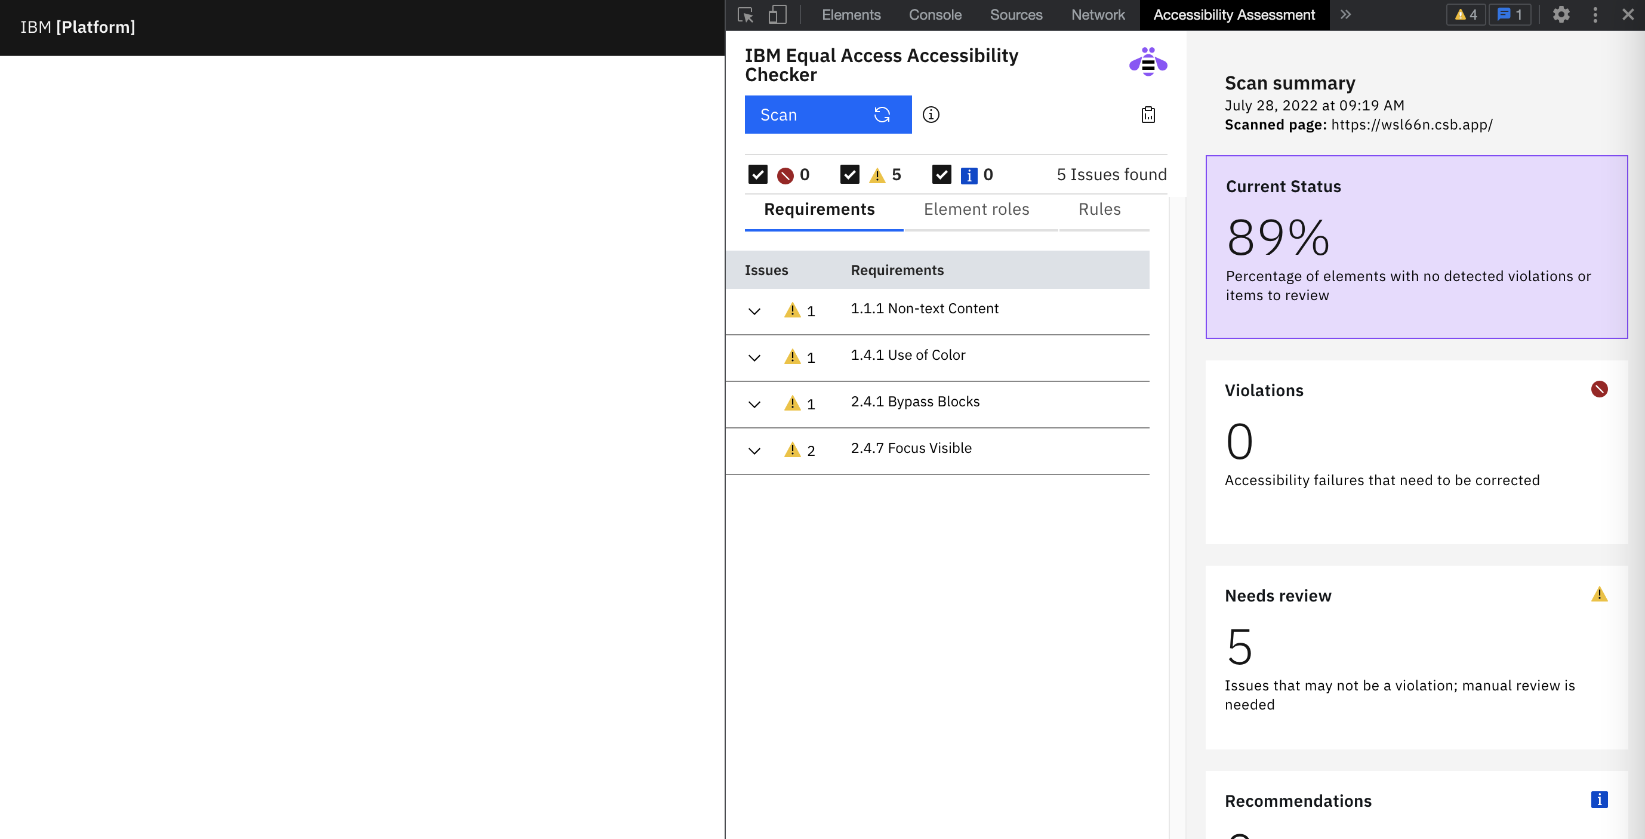Expand 1.1.1 Non-text Content row
Image resolution: width=1645 pixels, height=839 pixels.
(754, 311)
